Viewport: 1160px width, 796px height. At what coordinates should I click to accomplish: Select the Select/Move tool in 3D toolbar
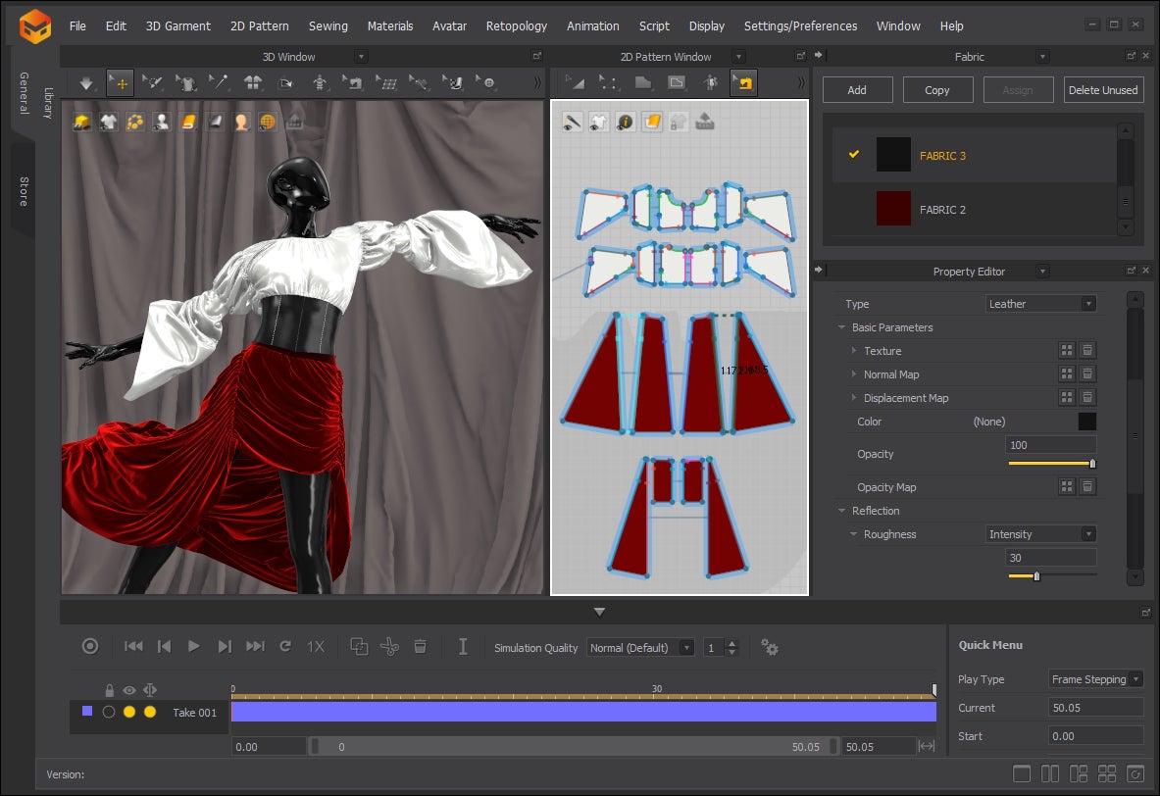(x=121, y=83)
